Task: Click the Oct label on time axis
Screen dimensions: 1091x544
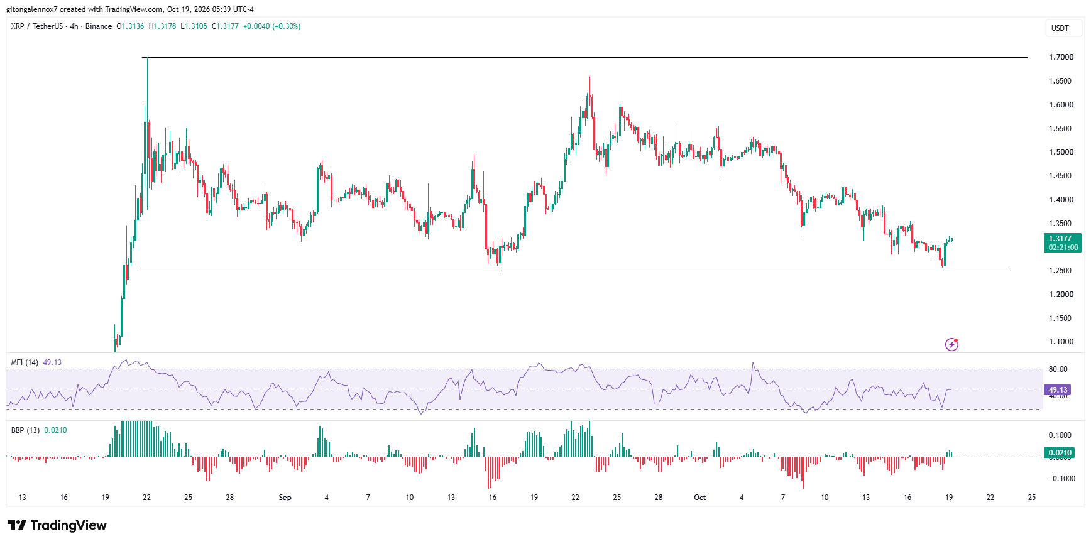Action: 699,498
